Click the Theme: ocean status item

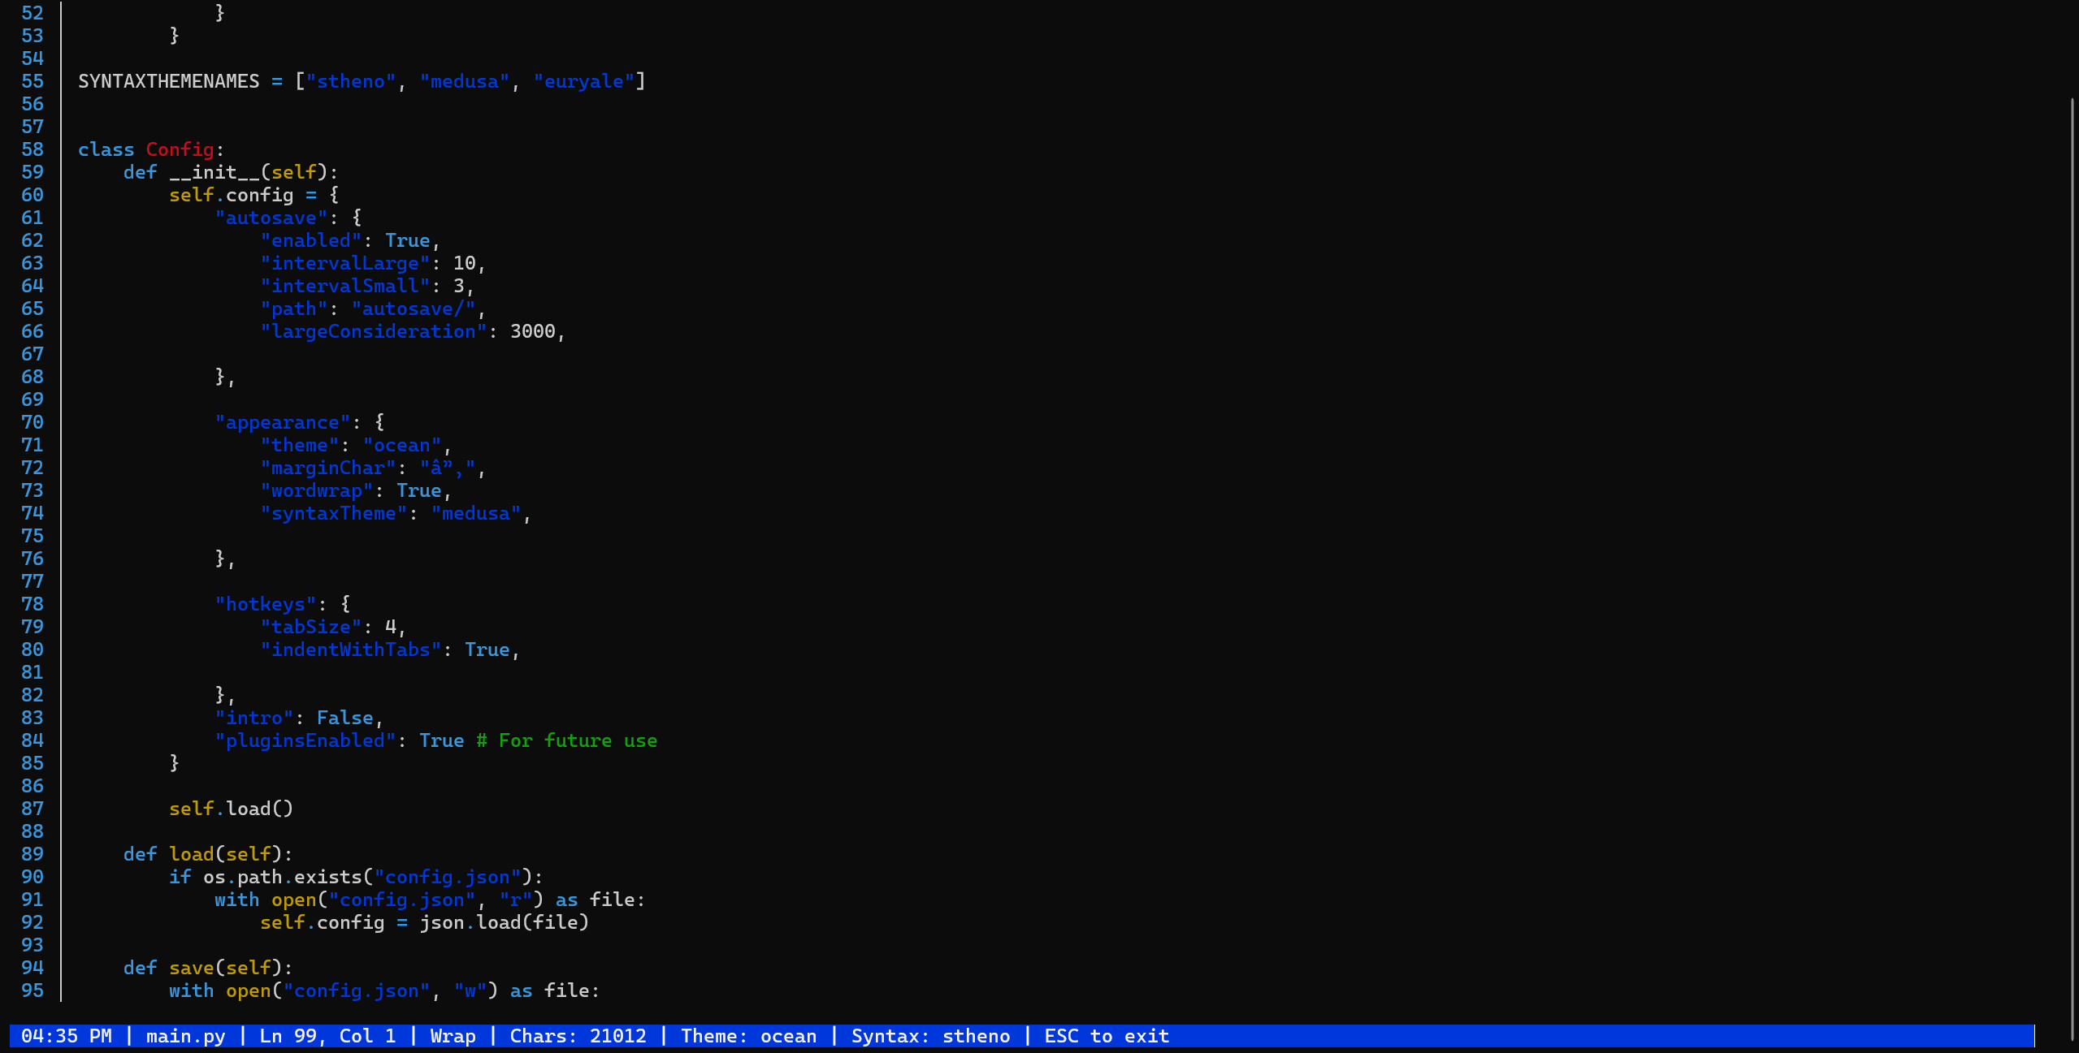click(x=748, y=1036)
